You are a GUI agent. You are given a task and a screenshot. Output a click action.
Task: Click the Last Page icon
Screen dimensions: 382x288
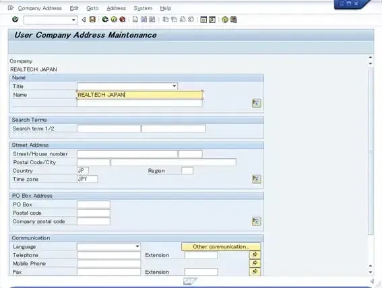191,20
